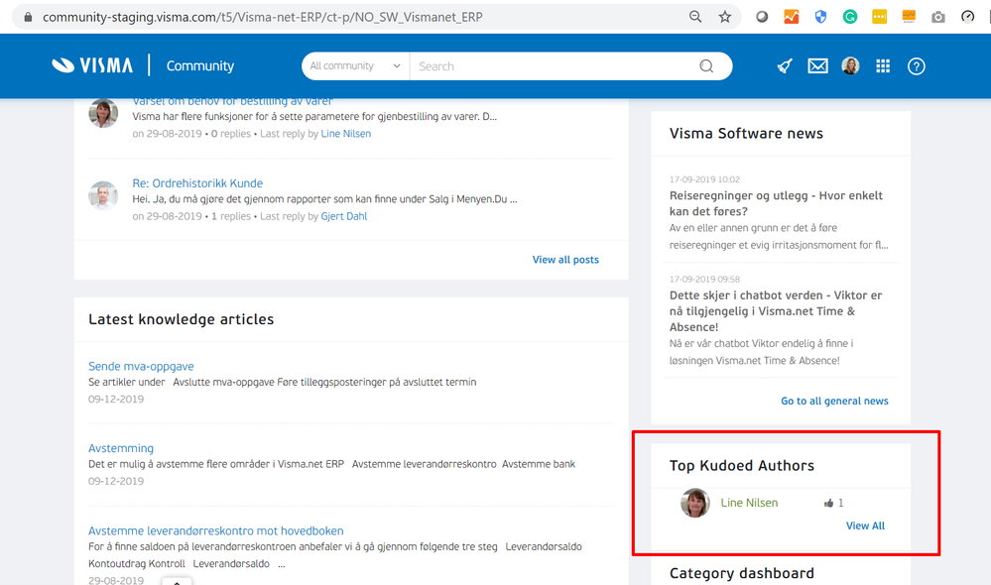Open the Dette skjer i chatbot verden news item
The width and height of the screenshot is (991, 585).
tap(776, 310)
